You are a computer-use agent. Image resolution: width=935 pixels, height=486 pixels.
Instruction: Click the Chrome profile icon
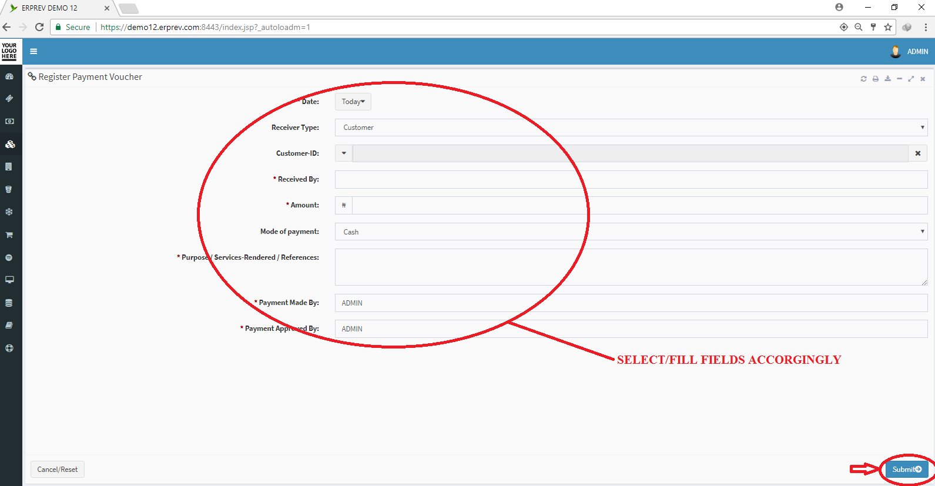(x=839, y=7)
